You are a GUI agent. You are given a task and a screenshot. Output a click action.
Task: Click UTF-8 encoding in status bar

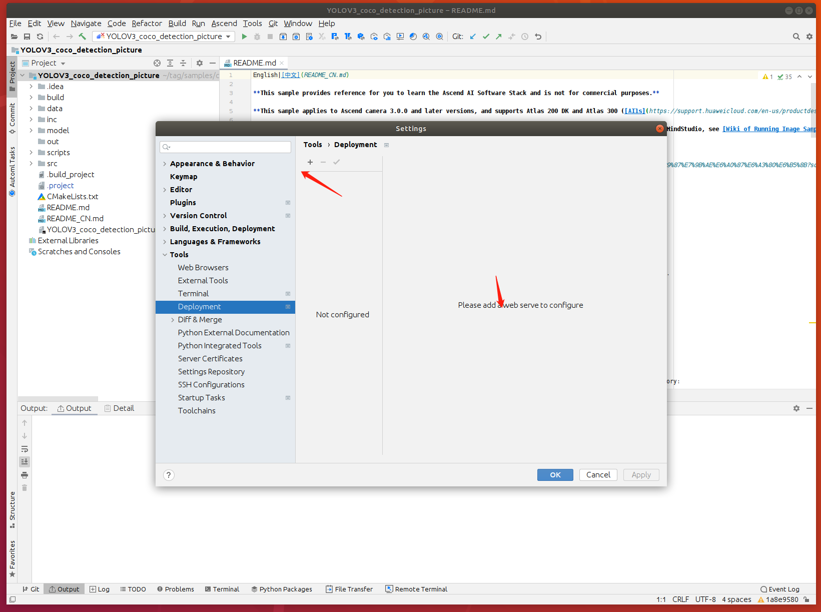pyautogui.click(x=705, y=599)
